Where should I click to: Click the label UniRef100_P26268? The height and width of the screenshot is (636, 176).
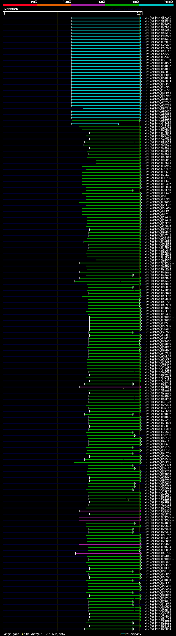click(x=158, y=499)
